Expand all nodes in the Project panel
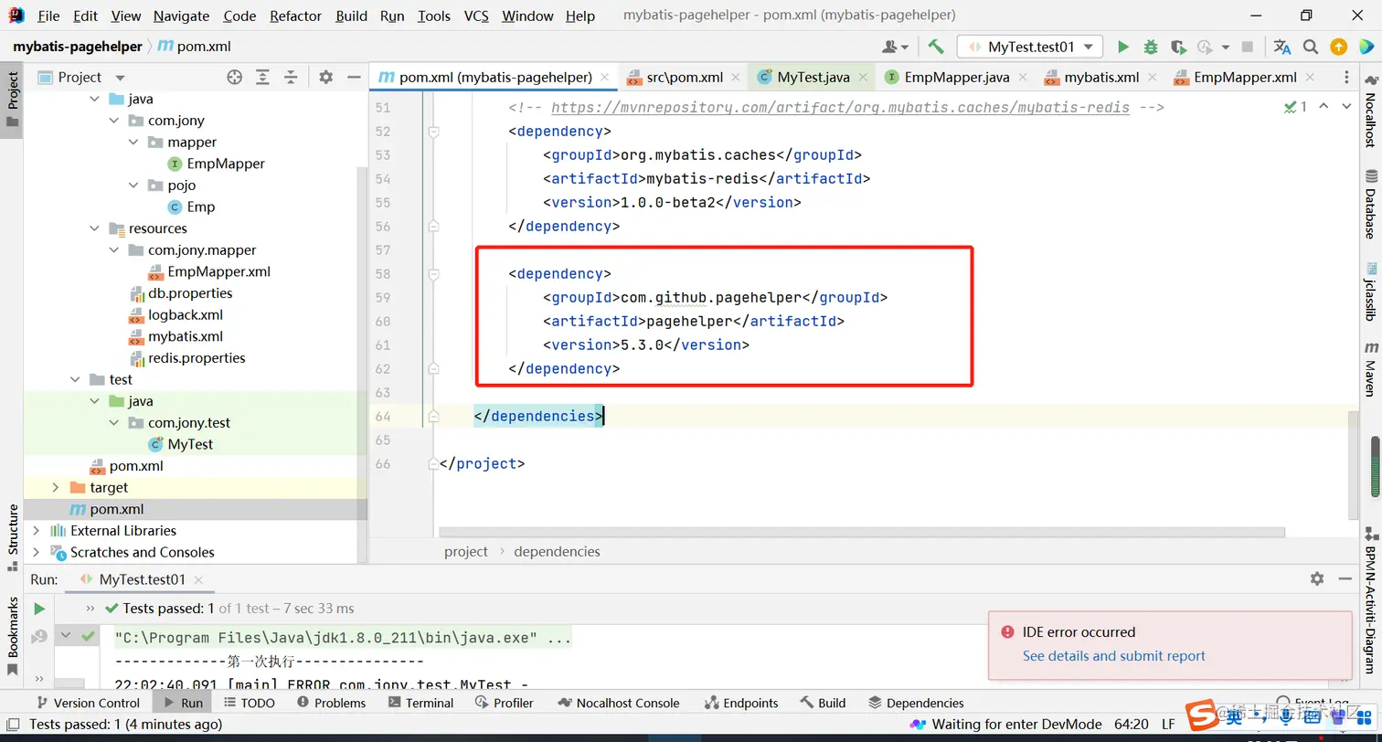The image size is (1382, 742). point(262,78)
